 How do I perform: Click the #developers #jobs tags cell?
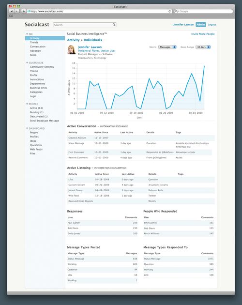(185, 152)
